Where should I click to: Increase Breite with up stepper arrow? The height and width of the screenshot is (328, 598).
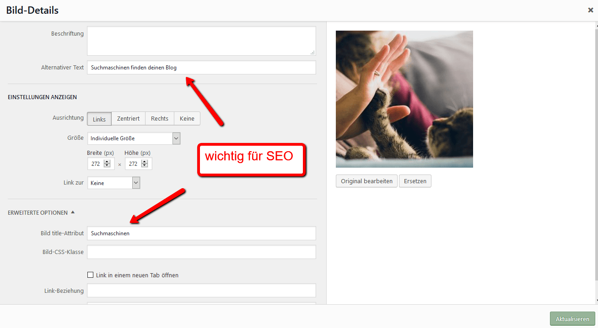pyautogui.click(x=107, y=162)
